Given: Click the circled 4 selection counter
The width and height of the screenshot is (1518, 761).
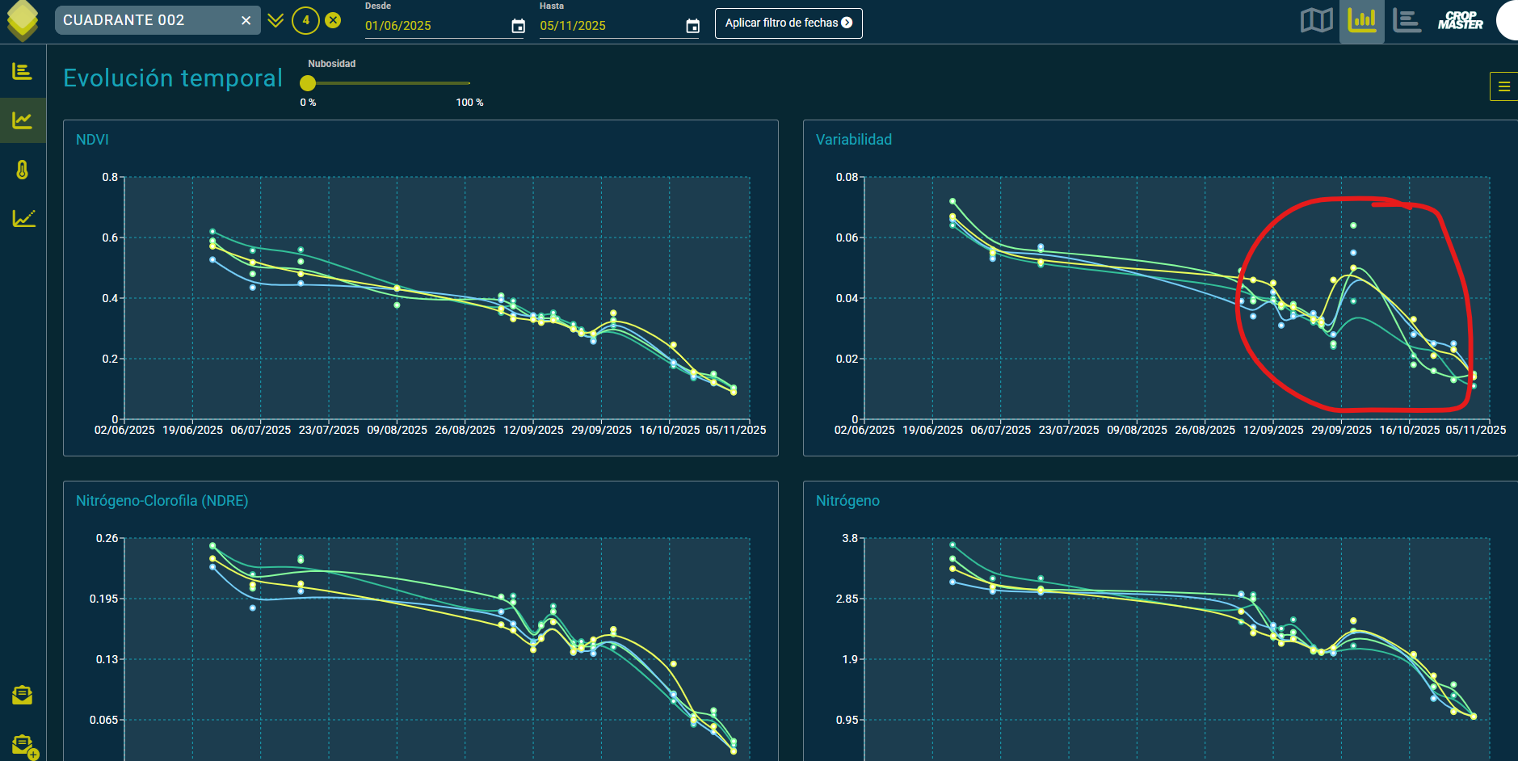Looking at the screenshot, I should click(x=305, y=20).
